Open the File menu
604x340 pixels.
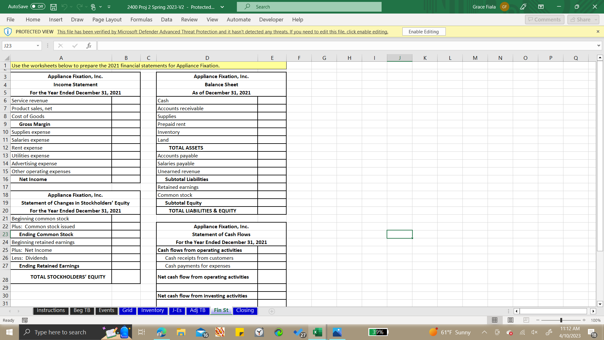(x=10, y=20)
